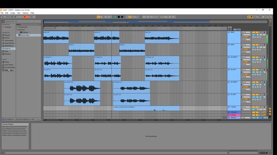
Task: Select the BASS 6 clip on second track
Action: click(81, 50)
